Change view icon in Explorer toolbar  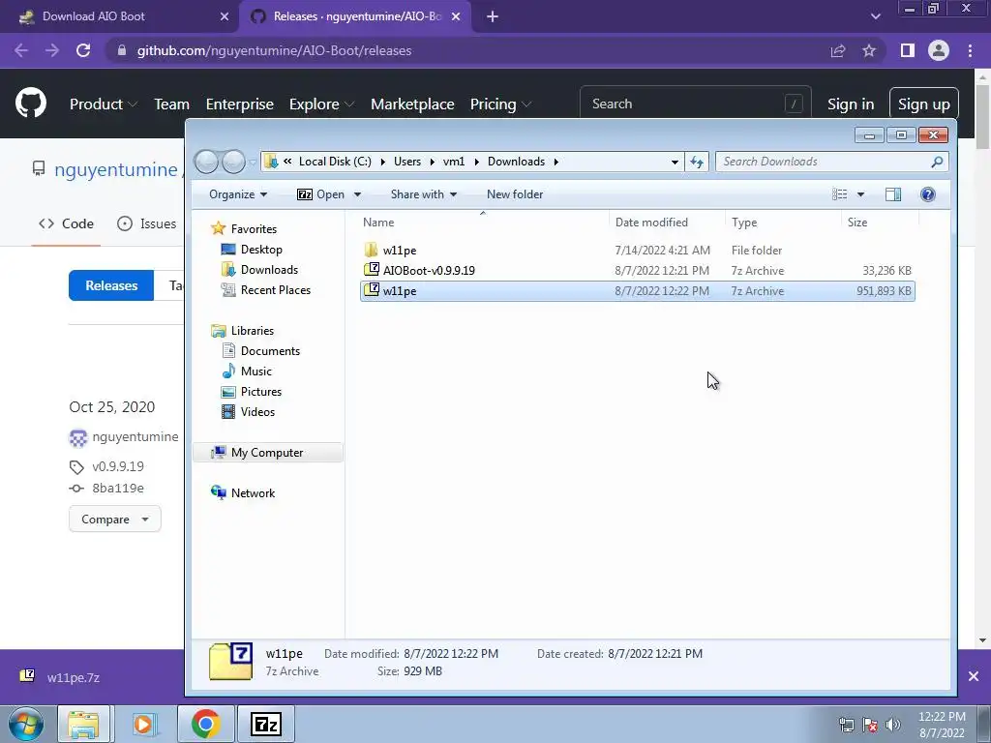click(839, 193)
